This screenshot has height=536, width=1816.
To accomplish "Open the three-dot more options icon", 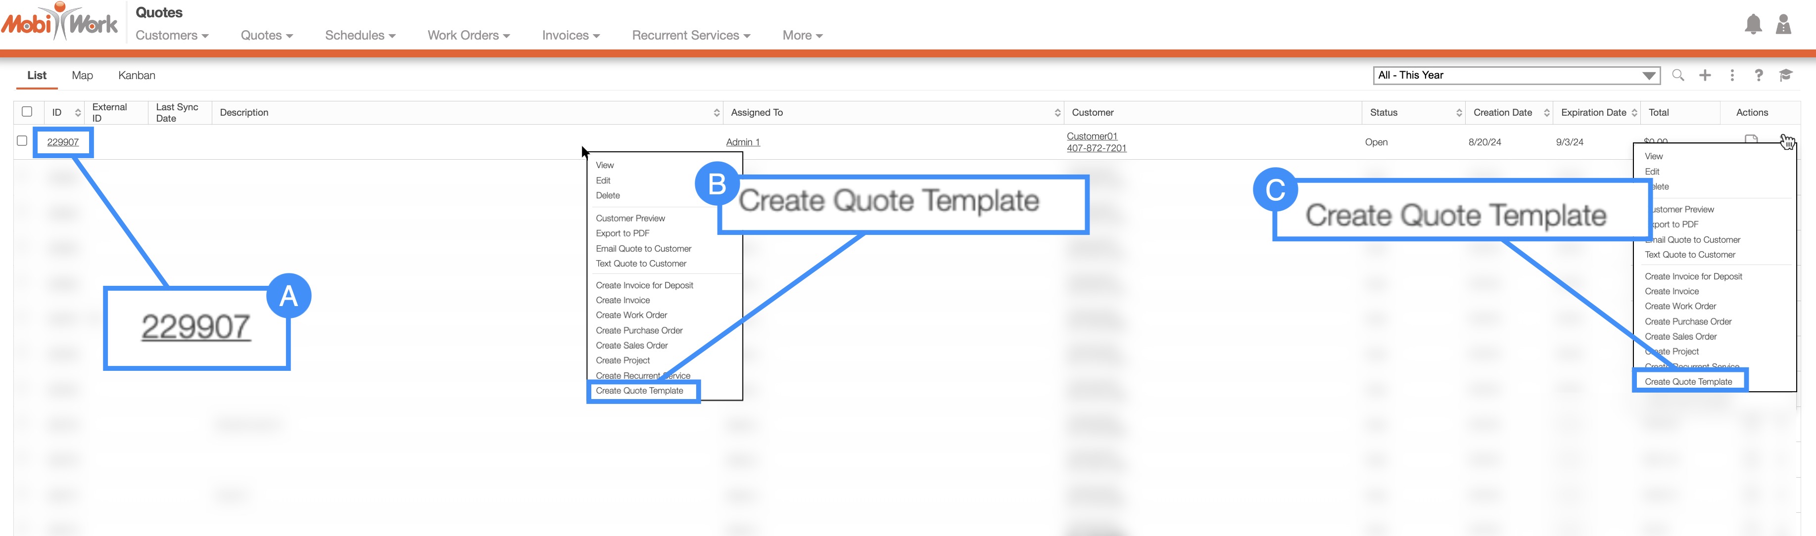I will [x=1732, y=75].
